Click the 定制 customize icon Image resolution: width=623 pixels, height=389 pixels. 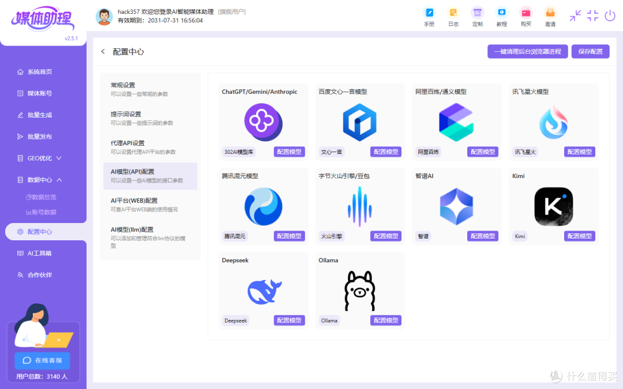click(x=478, y=17)
